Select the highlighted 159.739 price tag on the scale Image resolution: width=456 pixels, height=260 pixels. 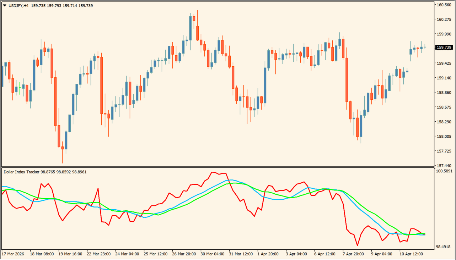[x=443, y=46]
